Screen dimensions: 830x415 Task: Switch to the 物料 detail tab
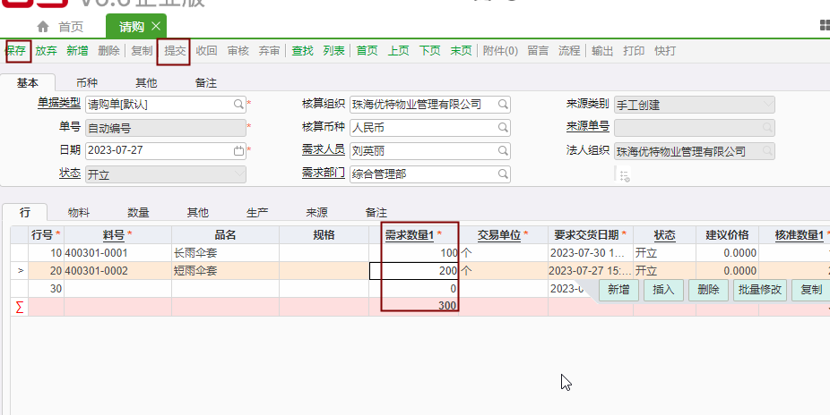tap(80, 213)
